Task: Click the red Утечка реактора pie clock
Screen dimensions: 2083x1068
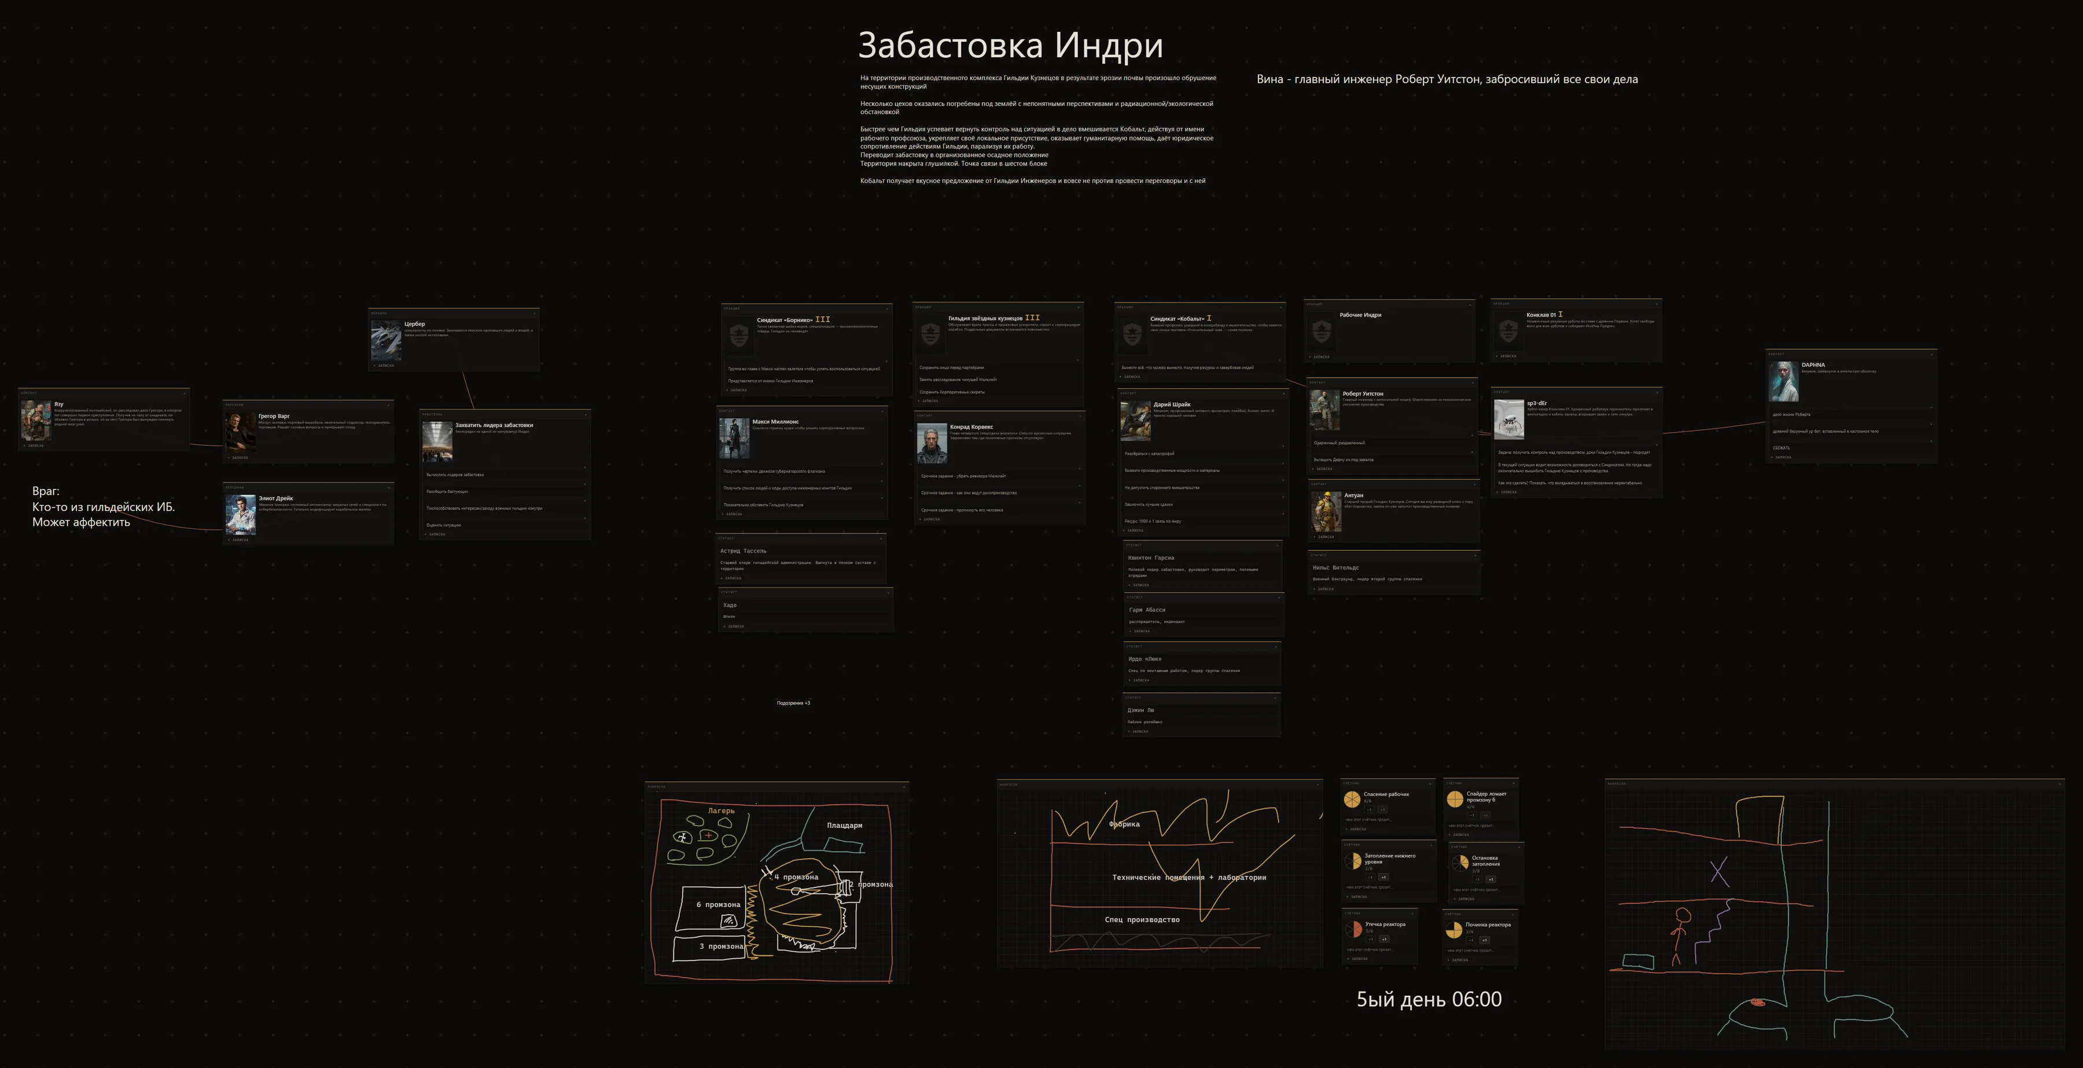Action: click(1355, 929)
